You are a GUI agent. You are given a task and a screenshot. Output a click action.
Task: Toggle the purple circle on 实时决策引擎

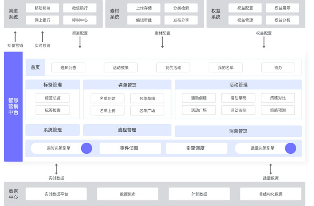point(86,148)
